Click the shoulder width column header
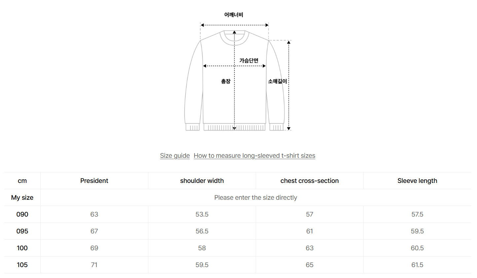Screen dimensions: 477x278 [202, 181]
